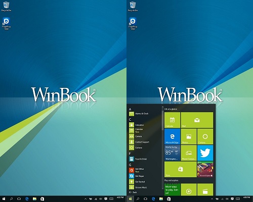Go Back from the all apps list
Viewport: 253px width, 202px height.
tap(133, 192)
